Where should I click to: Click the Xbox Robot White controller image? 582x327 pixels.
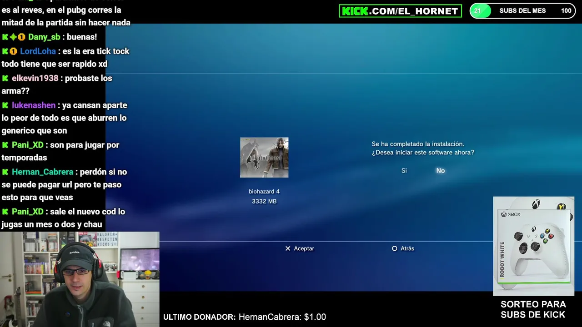click(x=534, y=246)
